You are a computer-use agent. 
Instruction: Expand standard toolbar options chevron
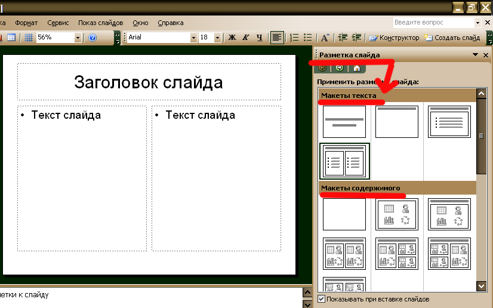117,38
